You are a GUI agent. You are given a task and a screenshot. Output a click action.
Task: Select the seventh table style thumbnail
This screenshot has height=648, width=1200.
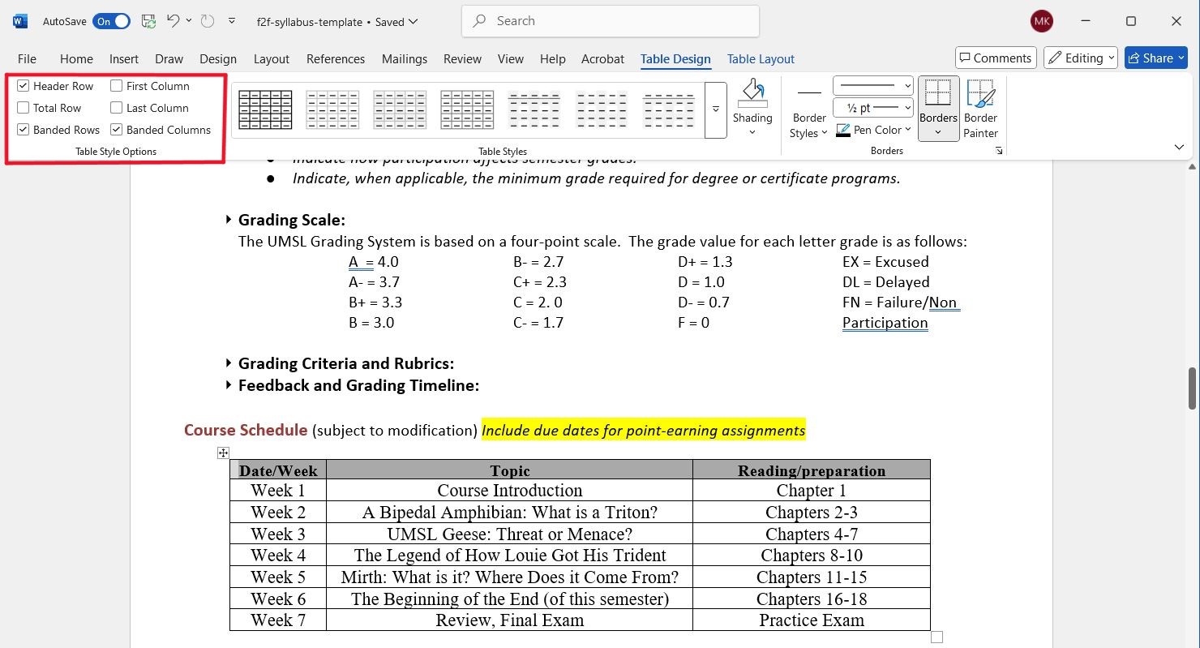(668, 109)
